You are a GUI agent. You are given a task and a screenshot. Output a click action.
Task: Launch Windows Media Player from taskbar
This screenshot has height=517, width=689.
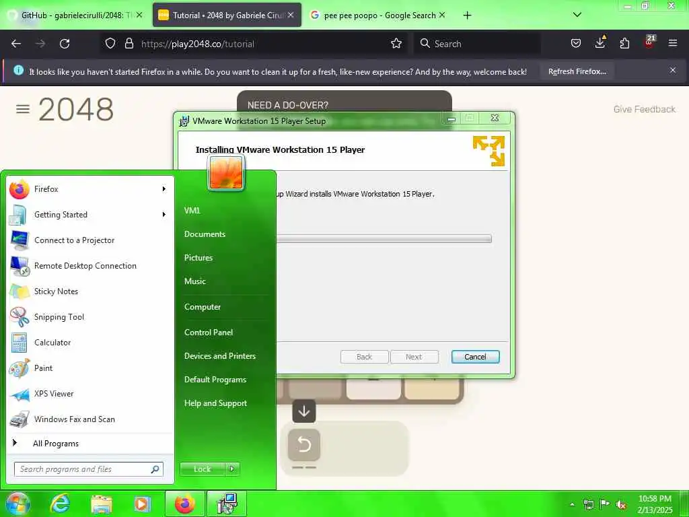(x=142, y=504)
